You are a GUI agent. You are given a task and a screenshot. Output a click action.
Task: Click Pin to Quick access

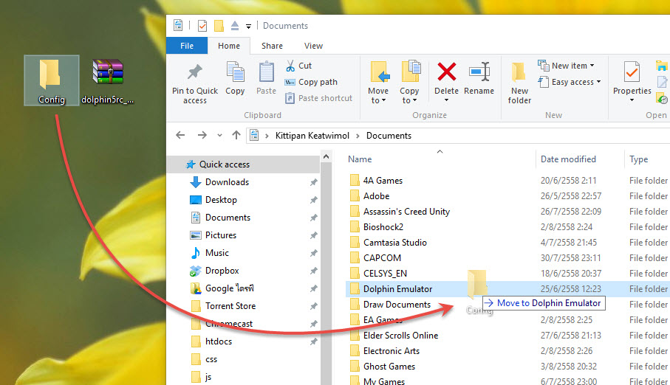(x=195, y=83)
